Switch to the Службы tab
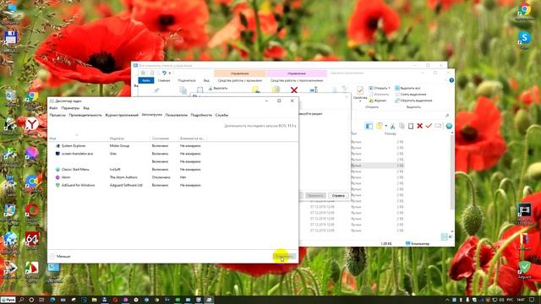The image size is (541, 304). (x=221, y=115)
